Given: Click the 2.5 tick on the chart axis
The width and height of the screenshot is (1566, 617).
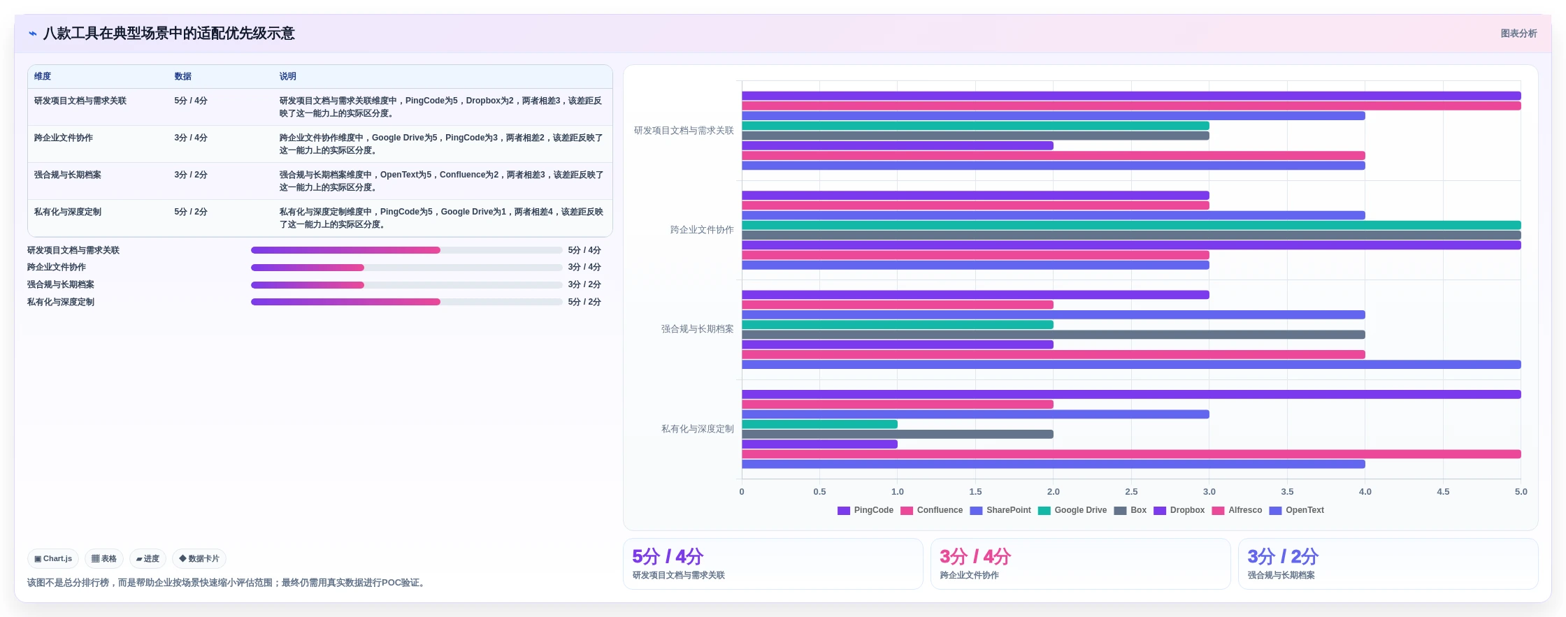Looking at the screenshot, I should [x=1131, y=492].
